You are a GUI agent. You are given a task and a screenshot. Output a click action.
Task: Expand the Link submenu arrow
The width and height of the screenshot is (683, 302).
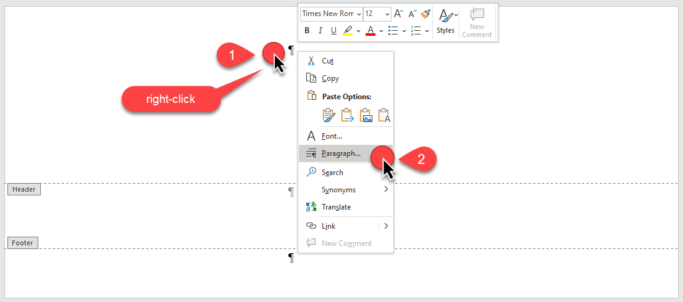tap(386, 226)
